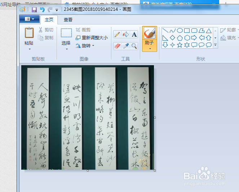Expand the Paste (粘贴) dropdown arrow
Screen dimensions: 239x192
[30, 49]
